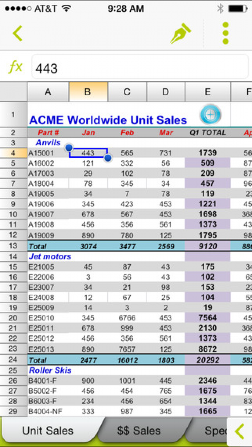Click the Q1 total cell 8672
The image size is (252, 447).
click(x=208, y=349)
